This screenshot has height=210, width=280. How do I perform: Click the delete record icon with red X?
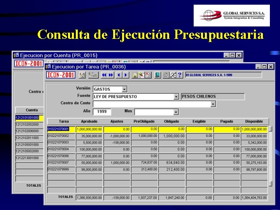(x=148, y=75)
